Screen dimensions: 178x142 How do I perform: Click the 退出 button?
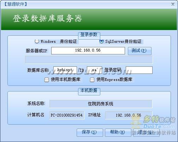point(146,132)
